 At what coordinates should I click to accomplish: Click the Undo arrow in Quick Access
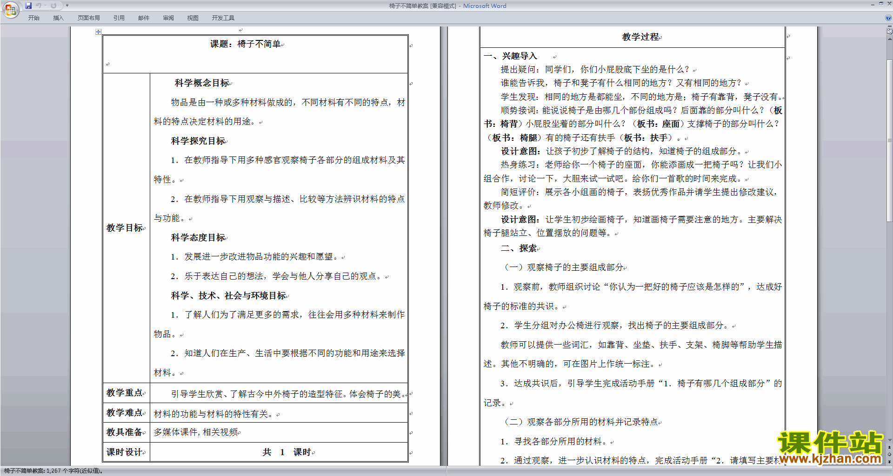[x=39, y=6]
